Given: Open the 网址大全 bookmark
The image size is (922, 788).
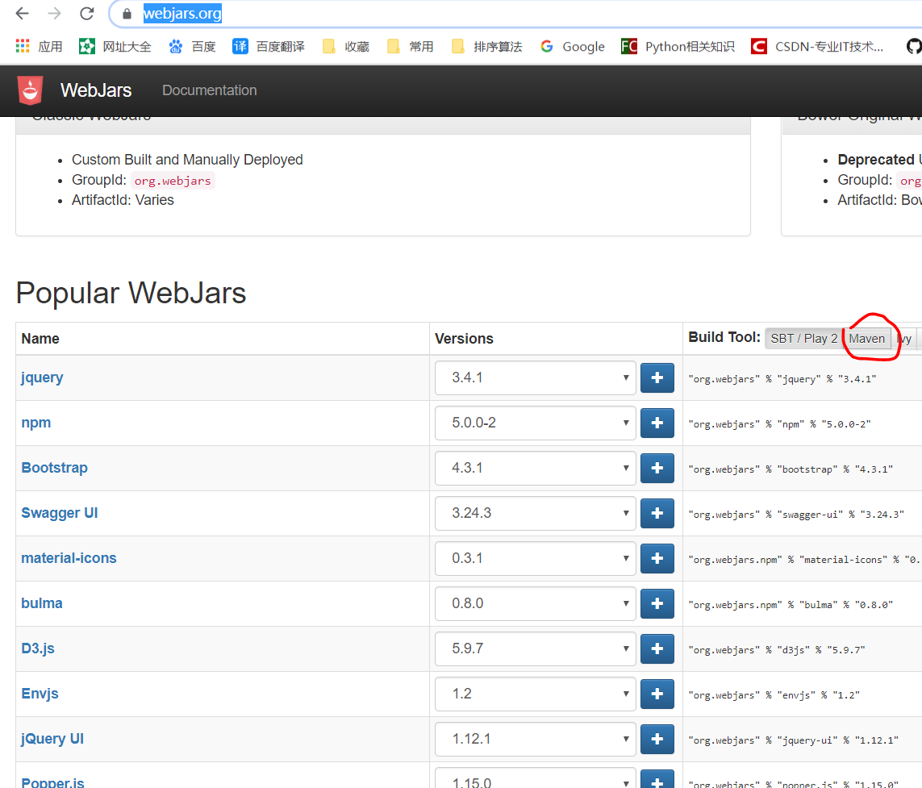Looking at the screenshot, I should tap(115, 47).
